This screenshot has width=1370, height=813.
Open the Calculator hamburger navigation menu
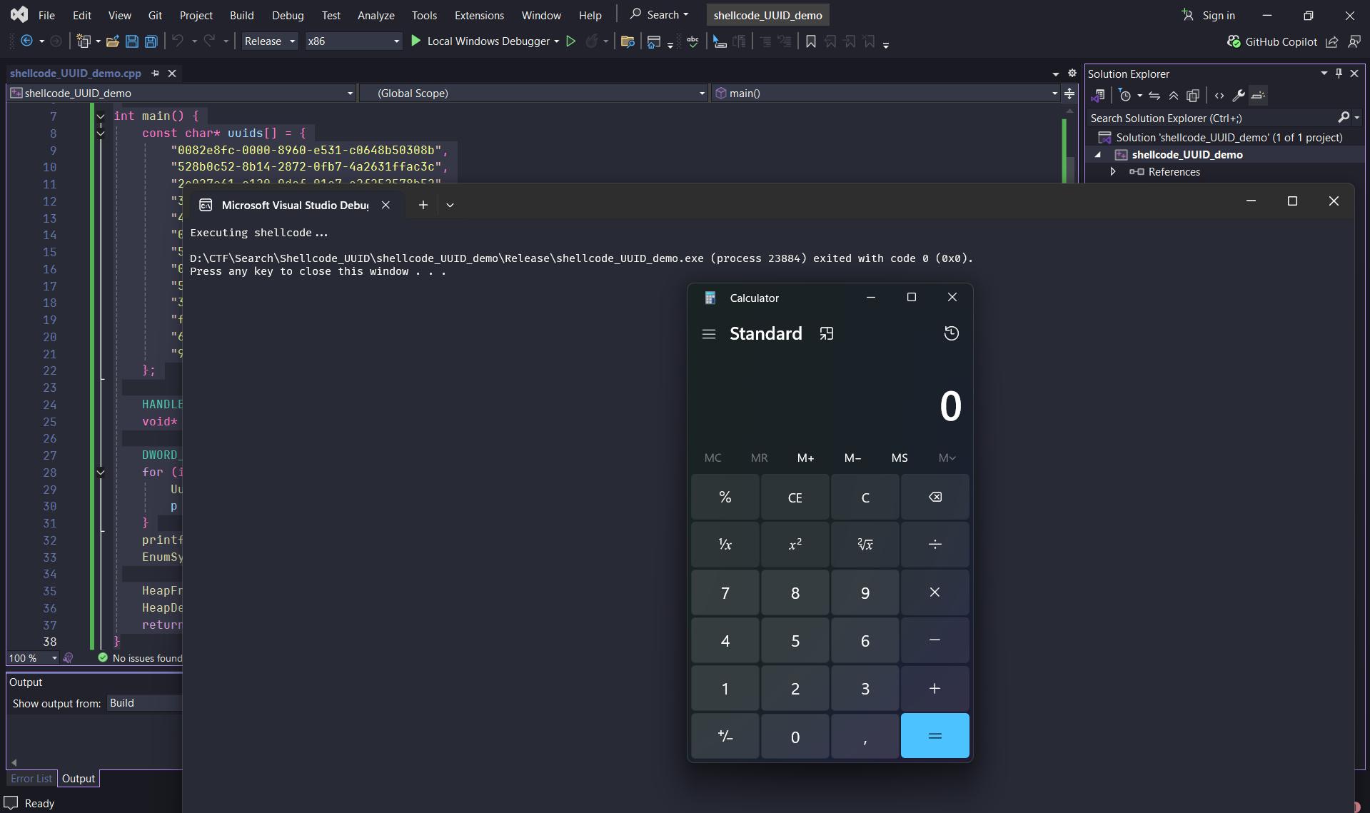(x=708, y=334)
